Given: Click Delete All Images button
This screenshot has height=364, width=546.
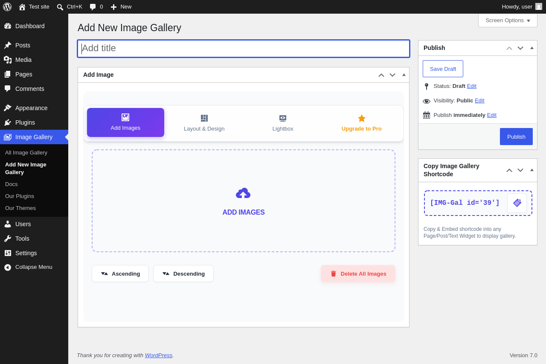Looking at the screenshot, I should pyautogui.click(x=358, y=274).
